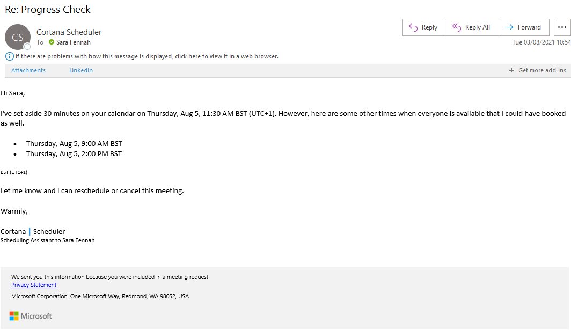Open the Privacy Statement link
Screen dimensions: 571x331
pyautogui.click(x=34, y=285)
